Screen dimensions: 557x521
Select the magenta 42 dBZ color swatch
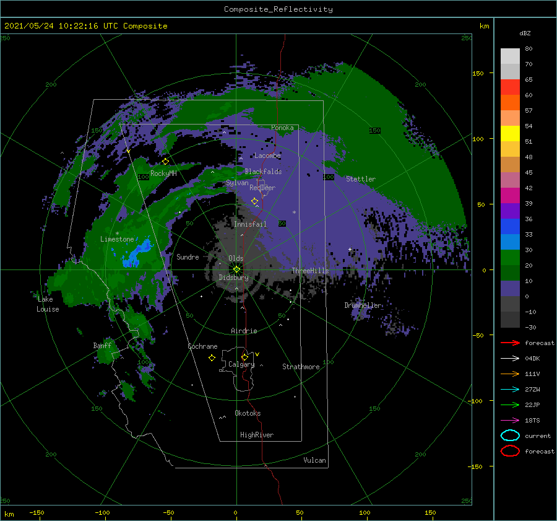pyautogui.click(x=510, y=196)
